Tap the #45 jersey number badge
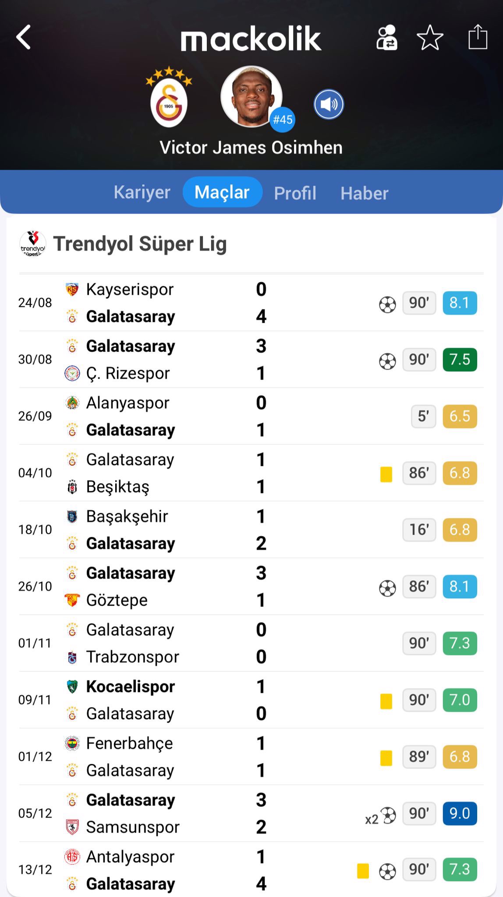This screenshot has width=503, height=897. click(x=282, y=120)
